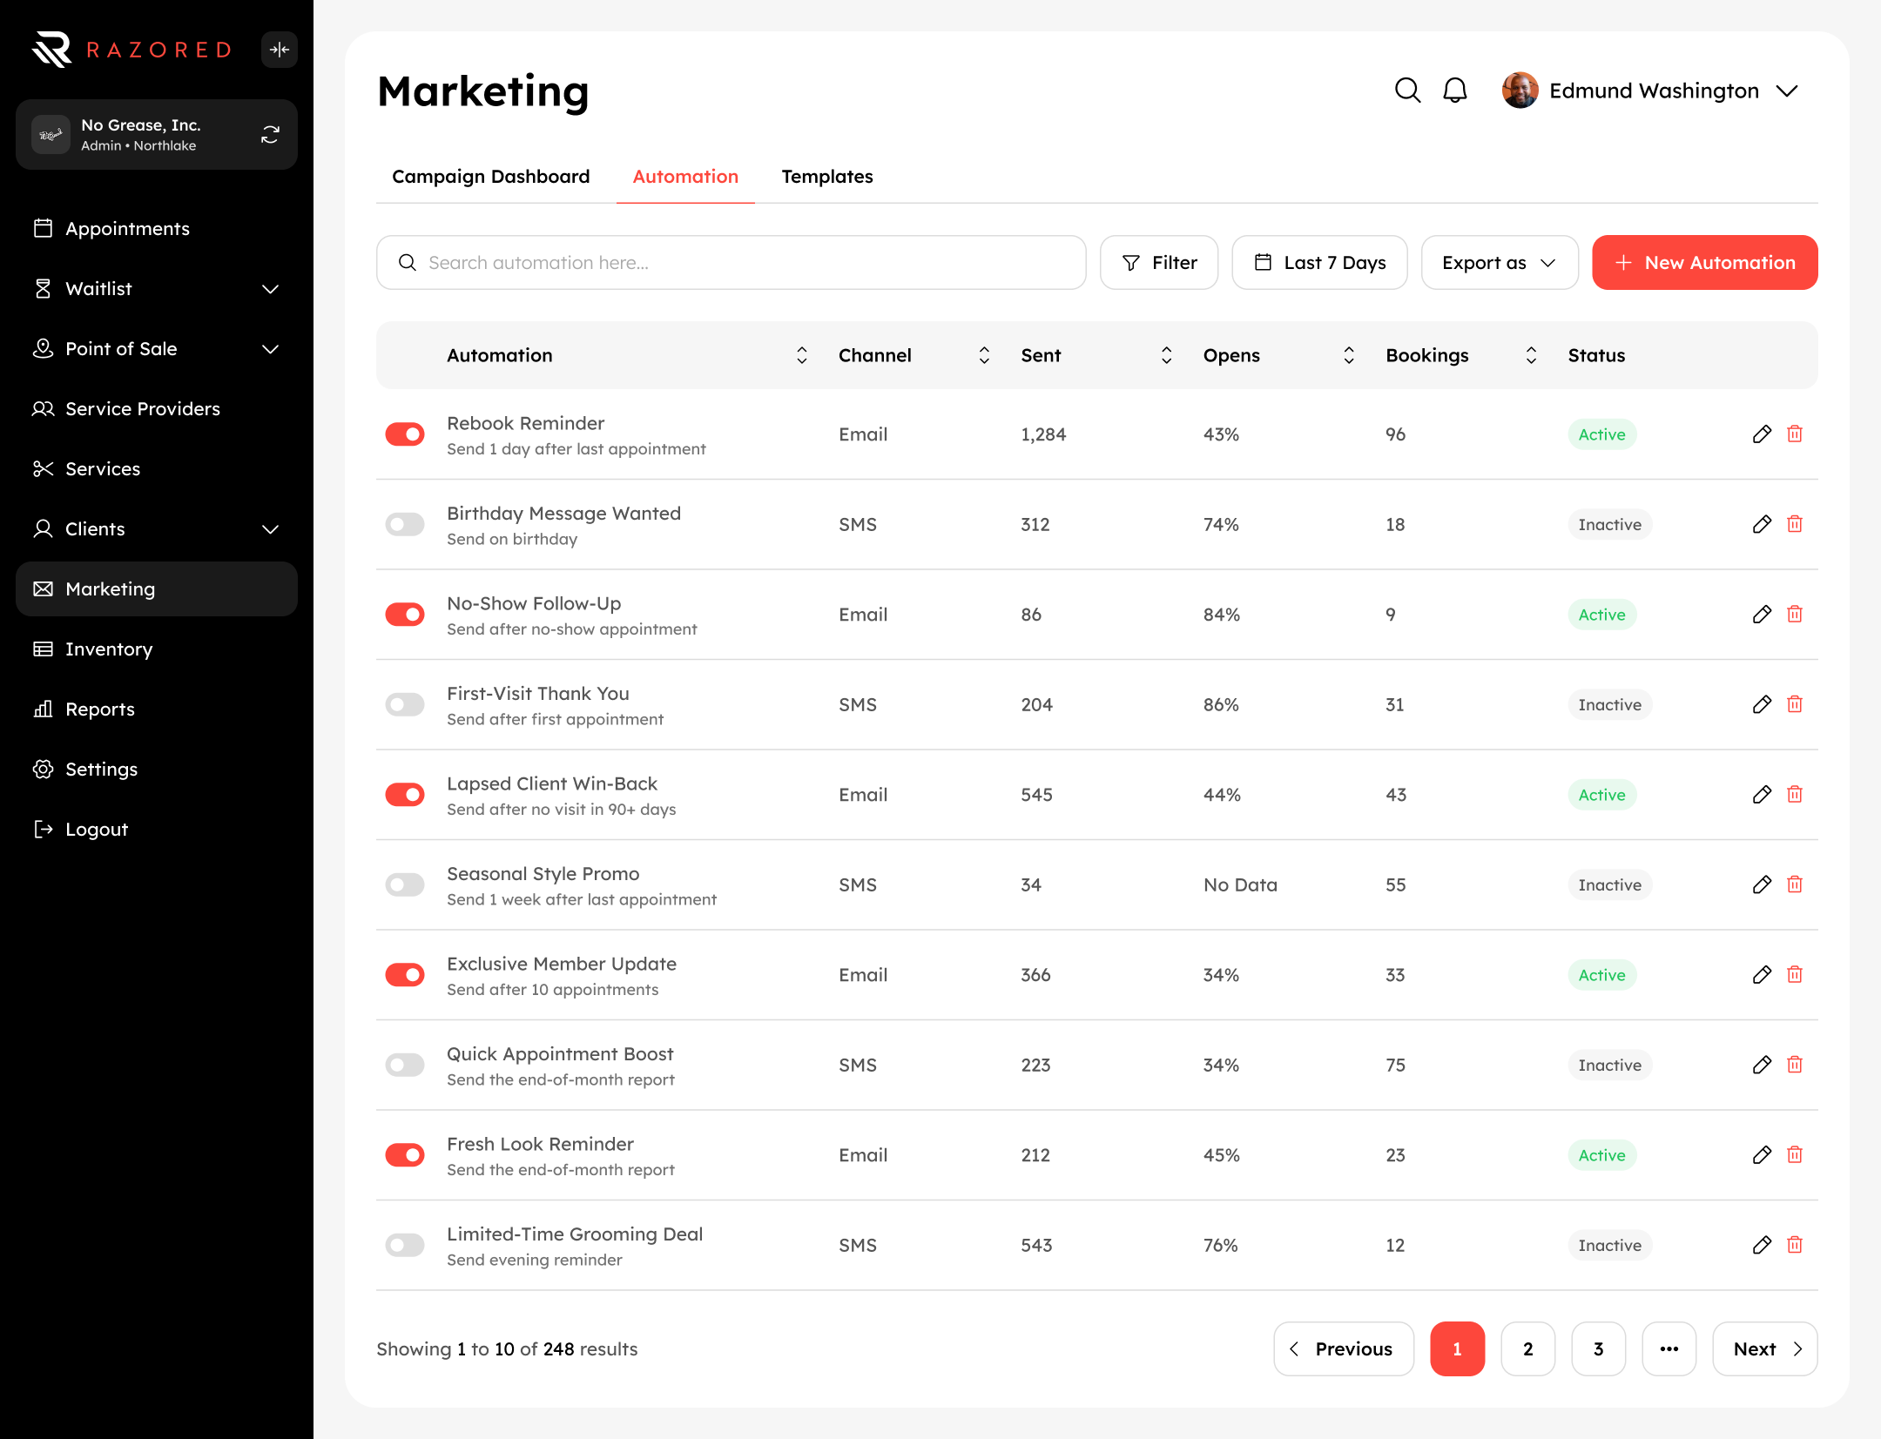Image resolution: width=1881 pixels, height=1439 pixels.
Task: Click Edmund Washington's avatar photo
Action: [1520, 91]
